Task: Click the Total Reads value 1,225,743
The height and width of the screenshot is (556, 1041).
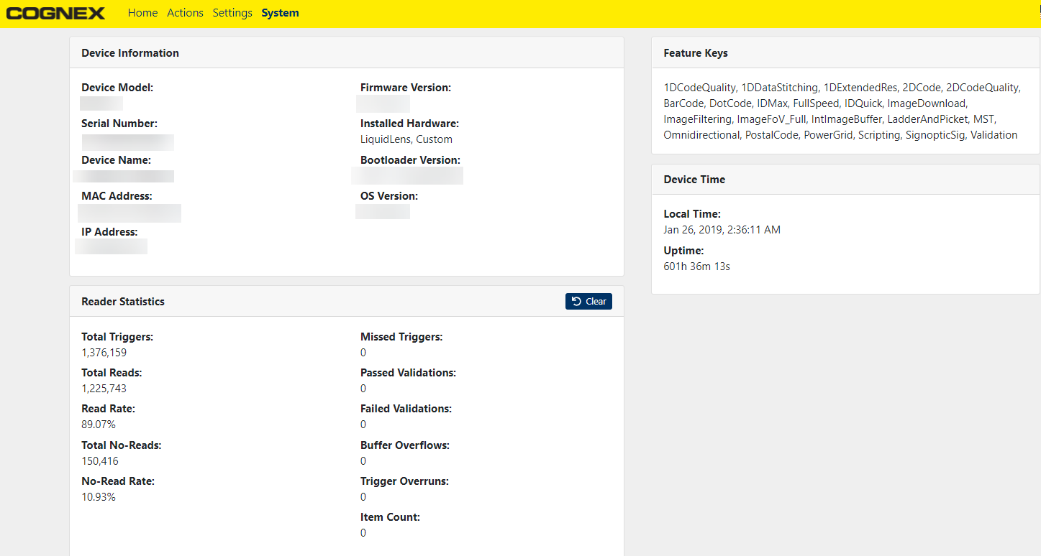Action: [x=104, y=389]
